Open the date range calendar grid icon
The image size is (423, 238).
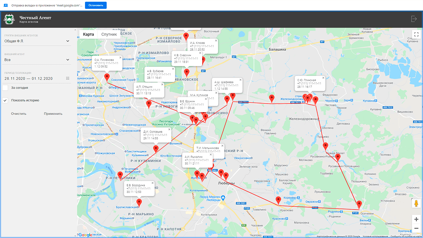coord(68,78)
